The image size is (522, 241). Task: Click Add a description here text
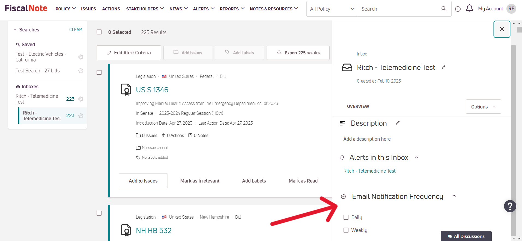tap(367, 139)
